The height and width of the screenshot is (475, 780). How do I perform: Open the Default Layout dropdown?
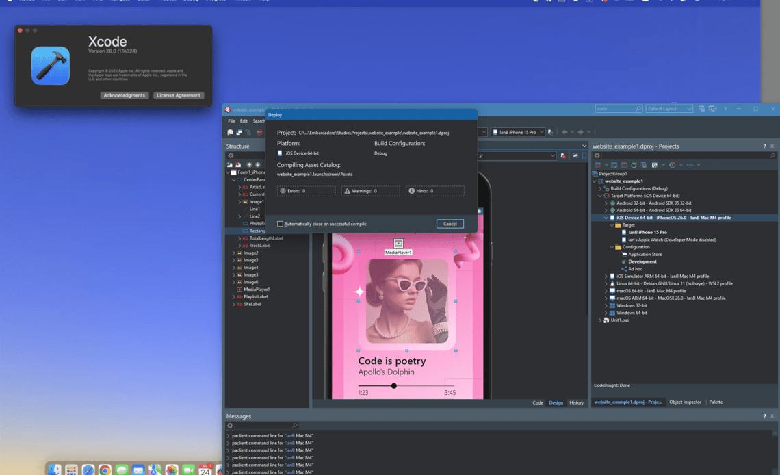(669, 109)
